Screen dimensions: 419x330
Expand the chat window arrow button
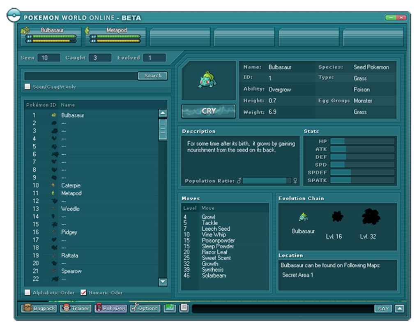[399, 309]
